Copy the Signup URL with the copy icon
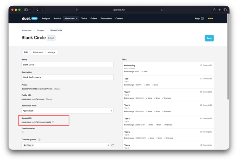This screenshot has height=161, width=238. coord(53,122)
